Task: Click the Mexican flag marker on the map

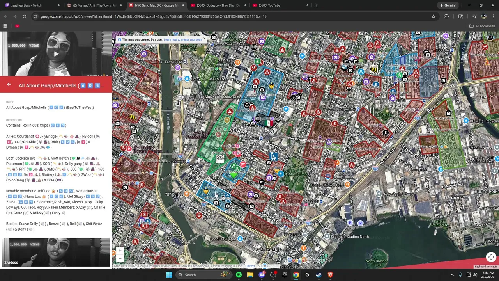Action: tap(269, 123)
